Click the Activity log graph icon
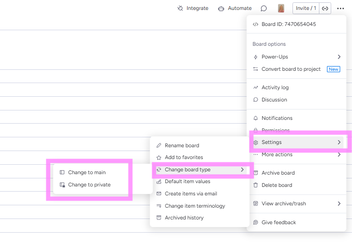Image resolution: width=352 pixels, height=244 pixels. click(x=256, y=87)
